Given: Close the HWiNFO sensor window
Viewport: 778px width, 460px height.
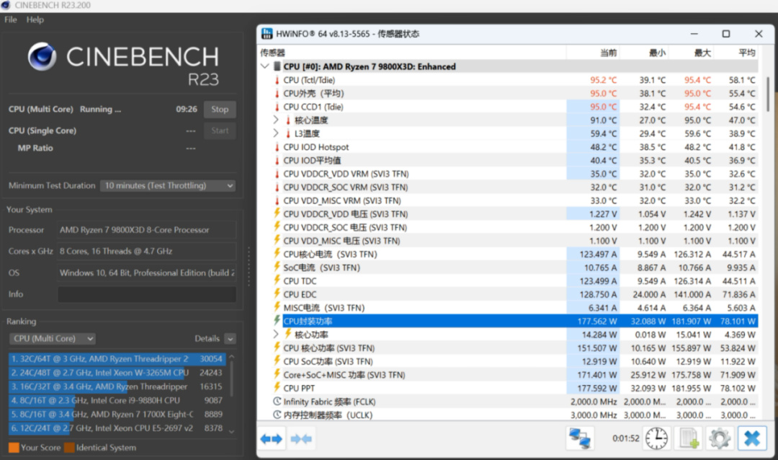Looking at the screenshot, I should click(759, 34).
